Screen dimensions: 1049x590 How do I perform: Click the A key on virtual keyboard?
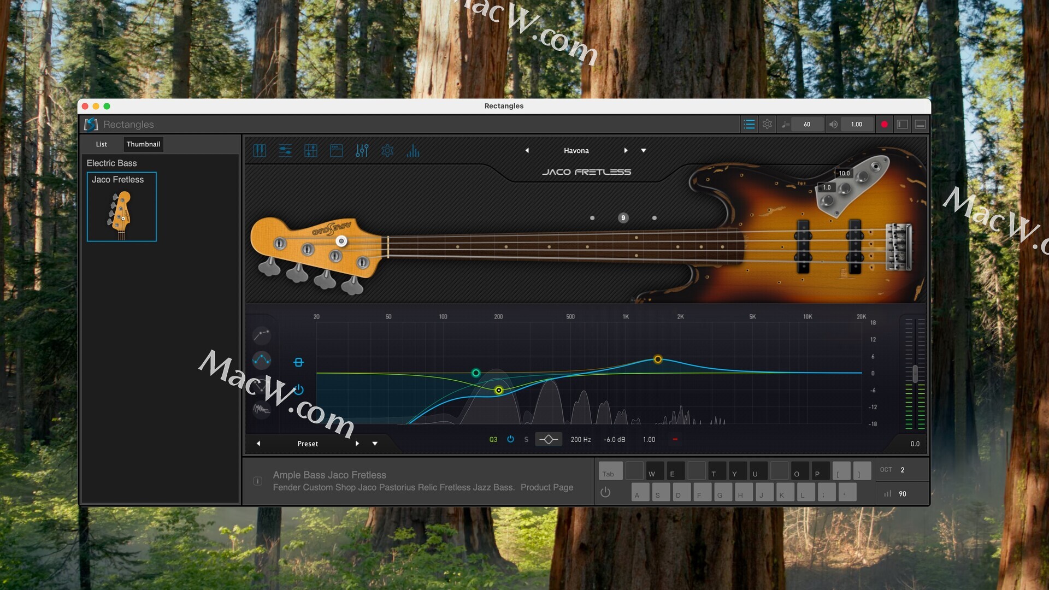(x=640, y=492)
